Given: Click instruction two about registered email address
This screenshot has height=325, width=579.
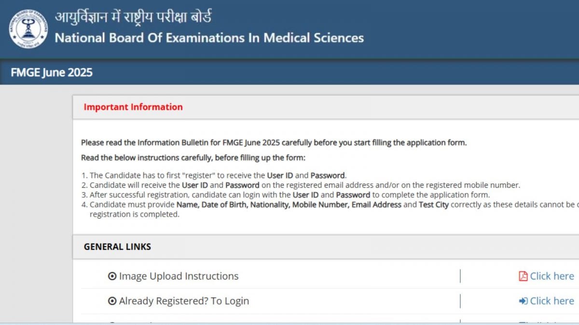Looking at the screenshot, I should coord(301,185).
